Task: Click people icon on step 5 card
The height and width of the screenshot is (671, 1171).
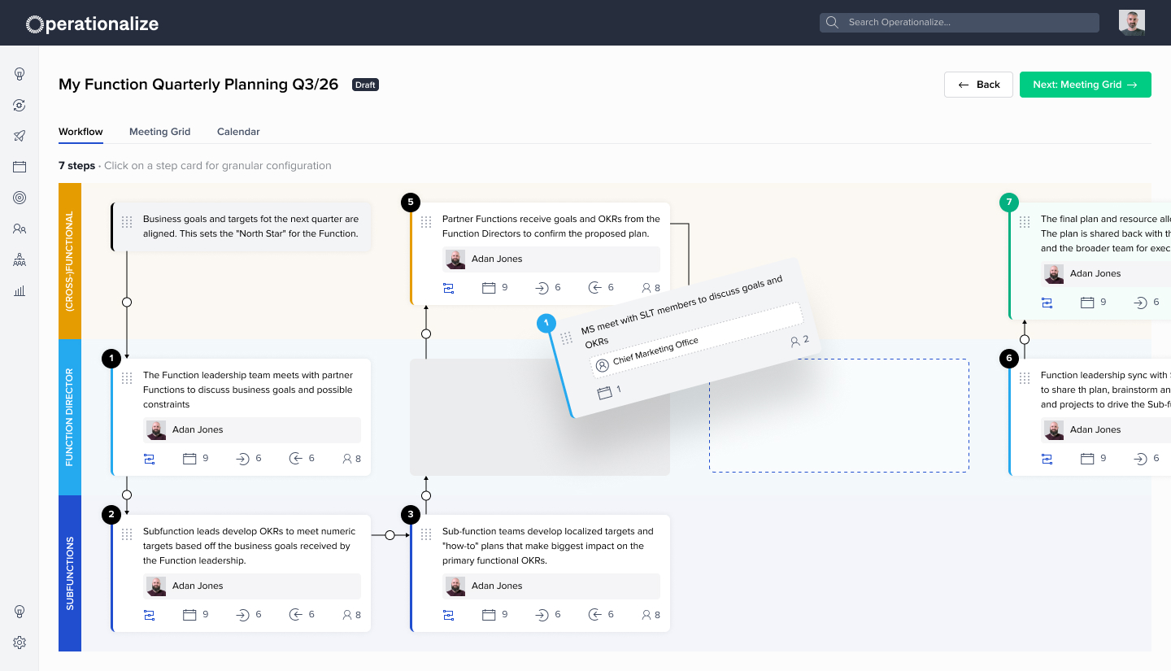Action: (x=646, y=288)
